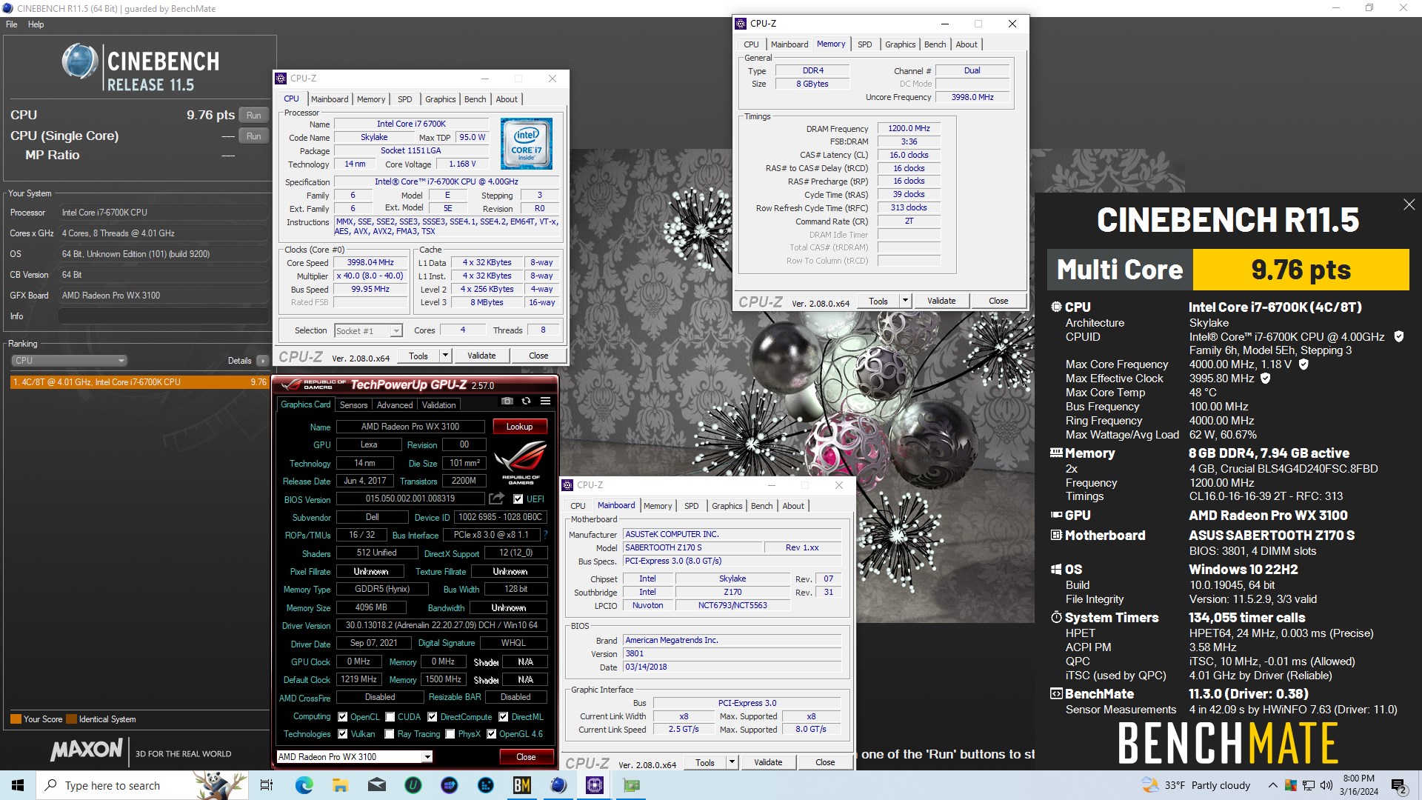Open Tools dropdown arrow in CPU-Z CPU window
This screenshot has width=1422, height=800.
[x=445, y=356]
